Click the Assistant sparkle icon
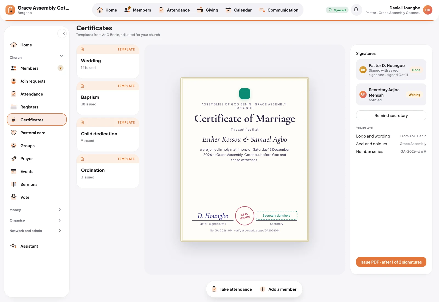The image size is (439, 302). (x=13, y=246)
